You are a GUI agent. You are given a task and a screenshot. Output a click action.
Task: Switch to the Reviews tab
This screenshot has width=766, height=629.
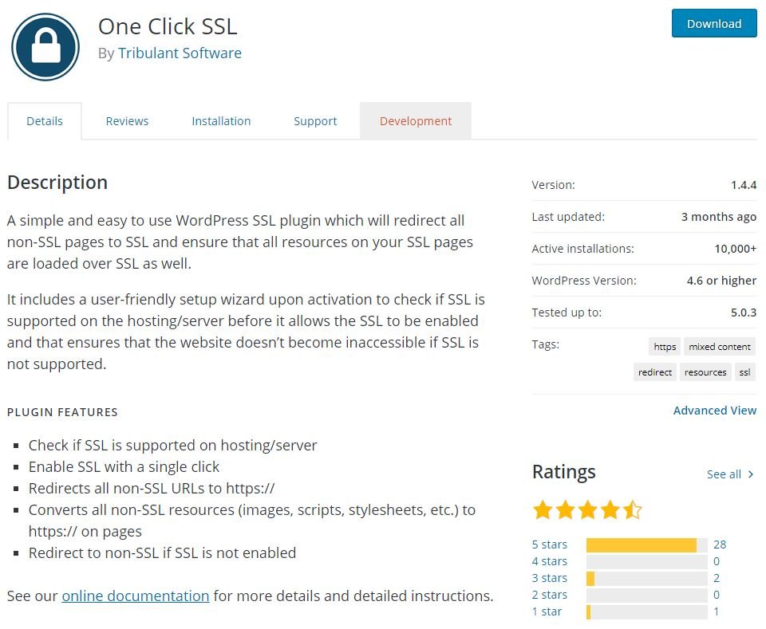(127, 121)
